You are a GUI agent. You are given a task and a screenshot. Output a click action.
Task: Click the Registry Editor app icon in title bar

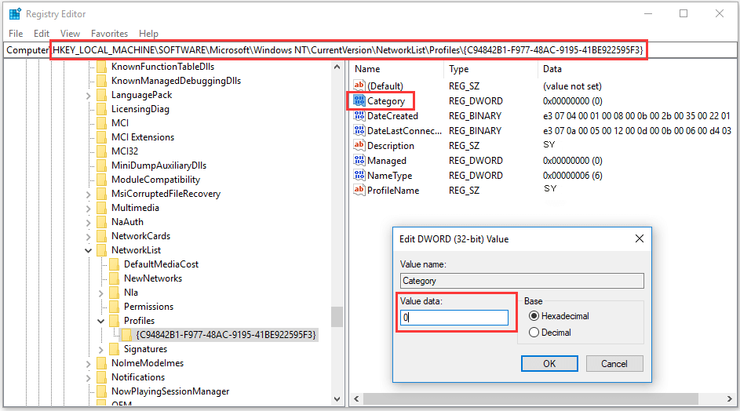tap(15, 13)
